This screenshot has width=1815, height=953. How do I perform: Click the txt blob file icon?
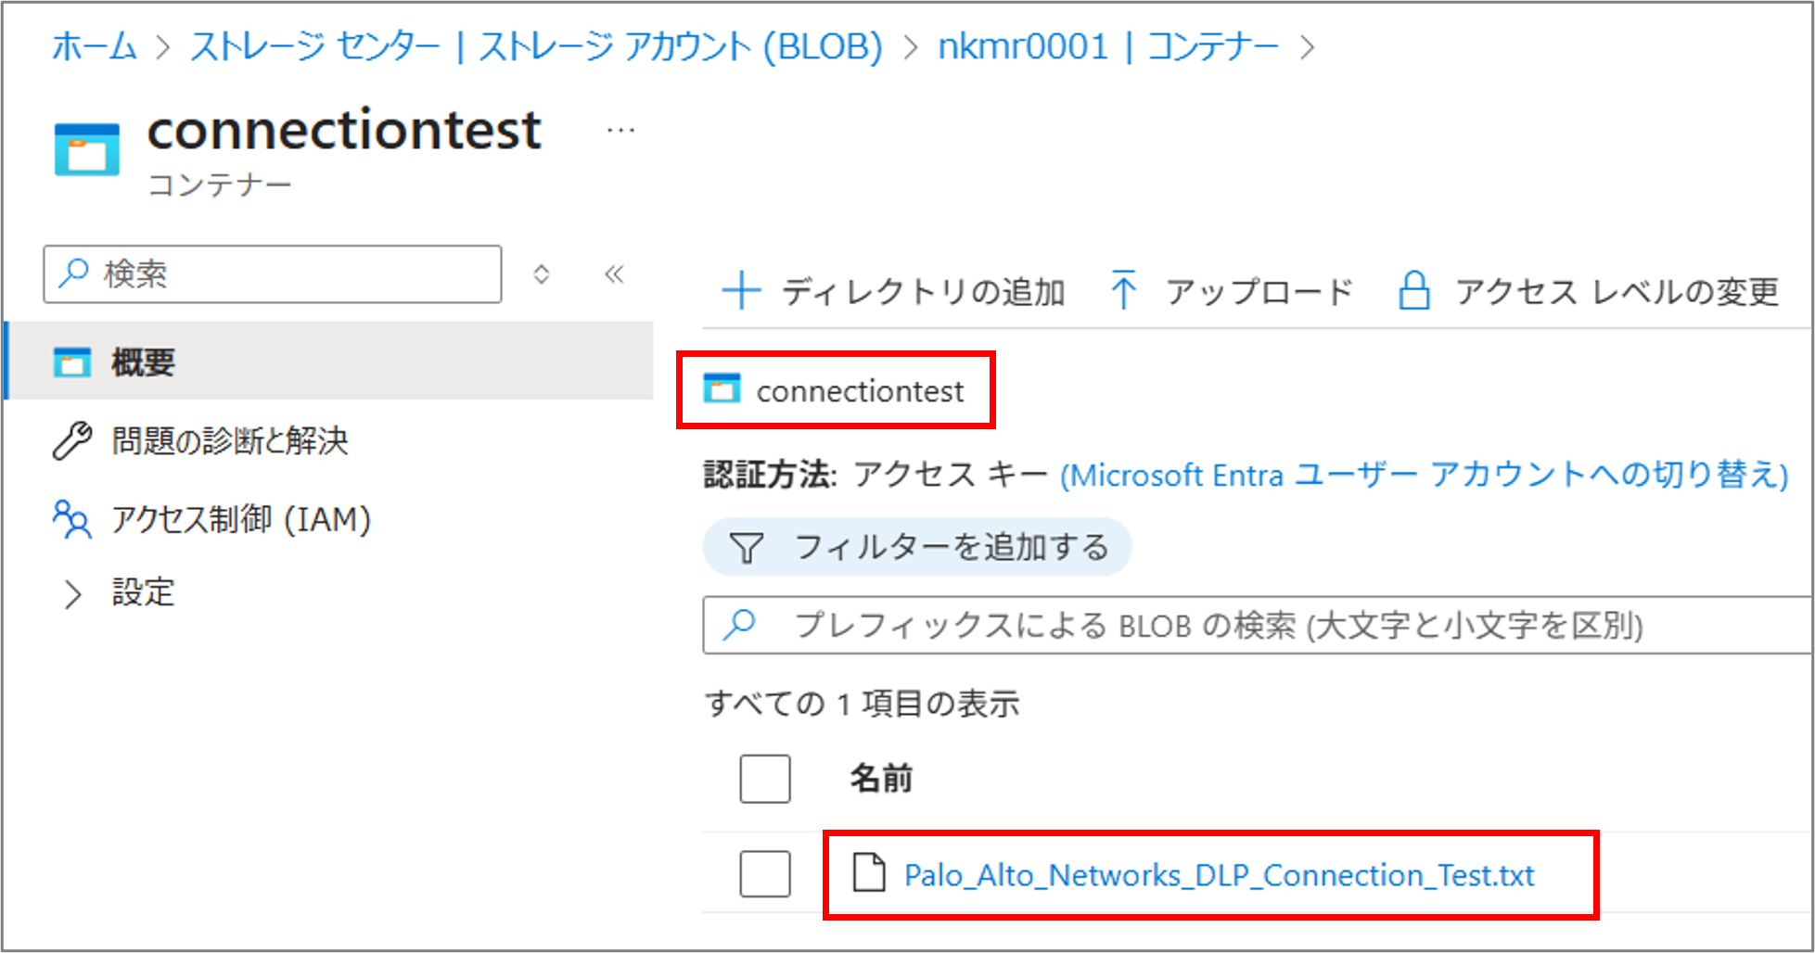(869, 874)
